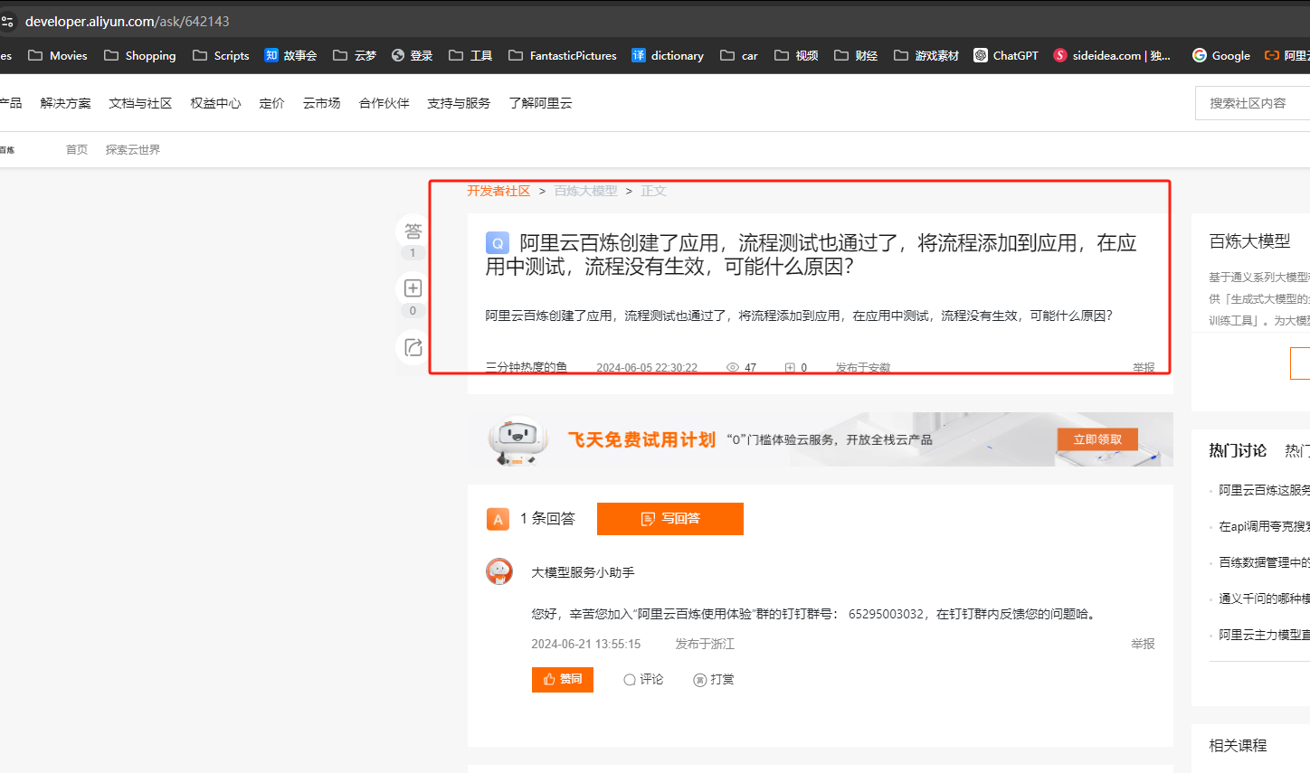Go to 首页 in the sub navigation
The image size is (1310, 773).
point(77,149)
